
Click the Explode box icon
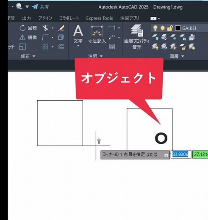tap(61, 37)
